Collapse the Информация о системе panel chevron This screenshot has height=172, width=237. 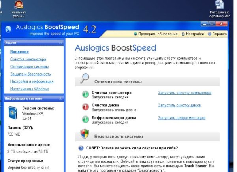(60, 98)
